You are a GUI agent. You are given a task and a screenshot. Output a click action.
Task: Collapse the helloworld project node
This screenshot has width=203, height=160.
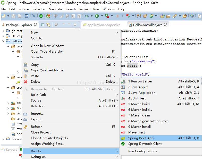pyautogui.click(x=3, y=41)
